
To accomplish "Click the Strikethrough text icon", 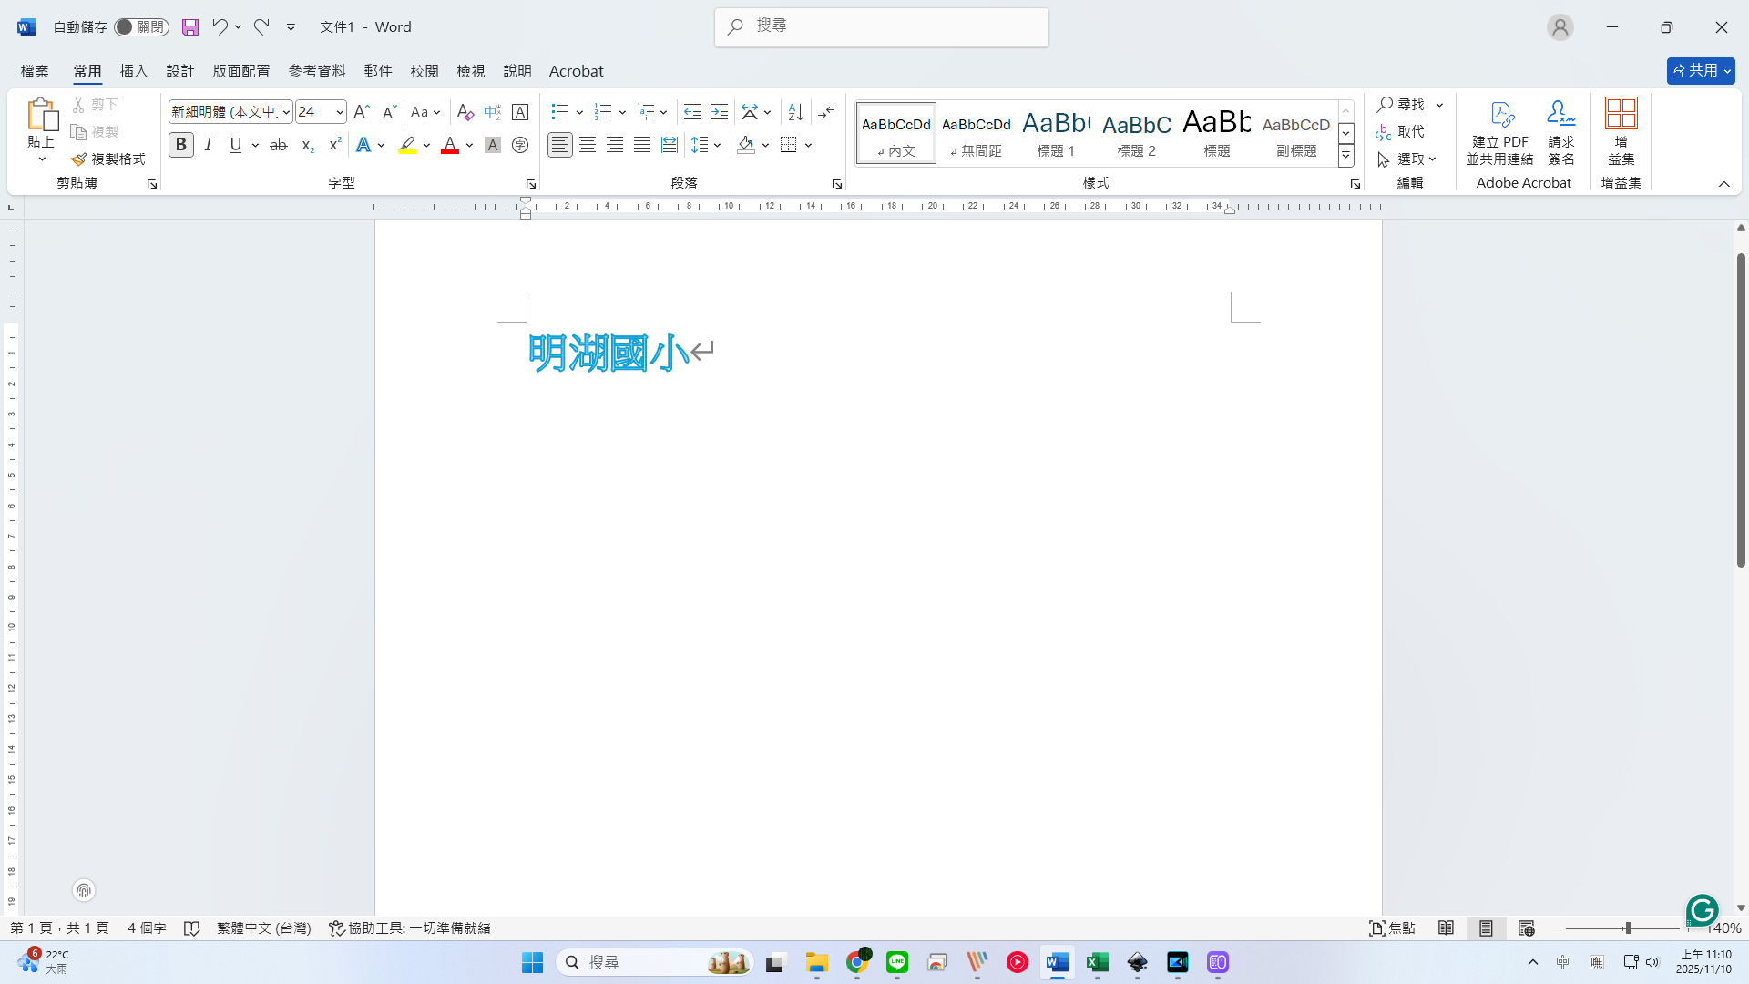I will (x=279, y=145).
